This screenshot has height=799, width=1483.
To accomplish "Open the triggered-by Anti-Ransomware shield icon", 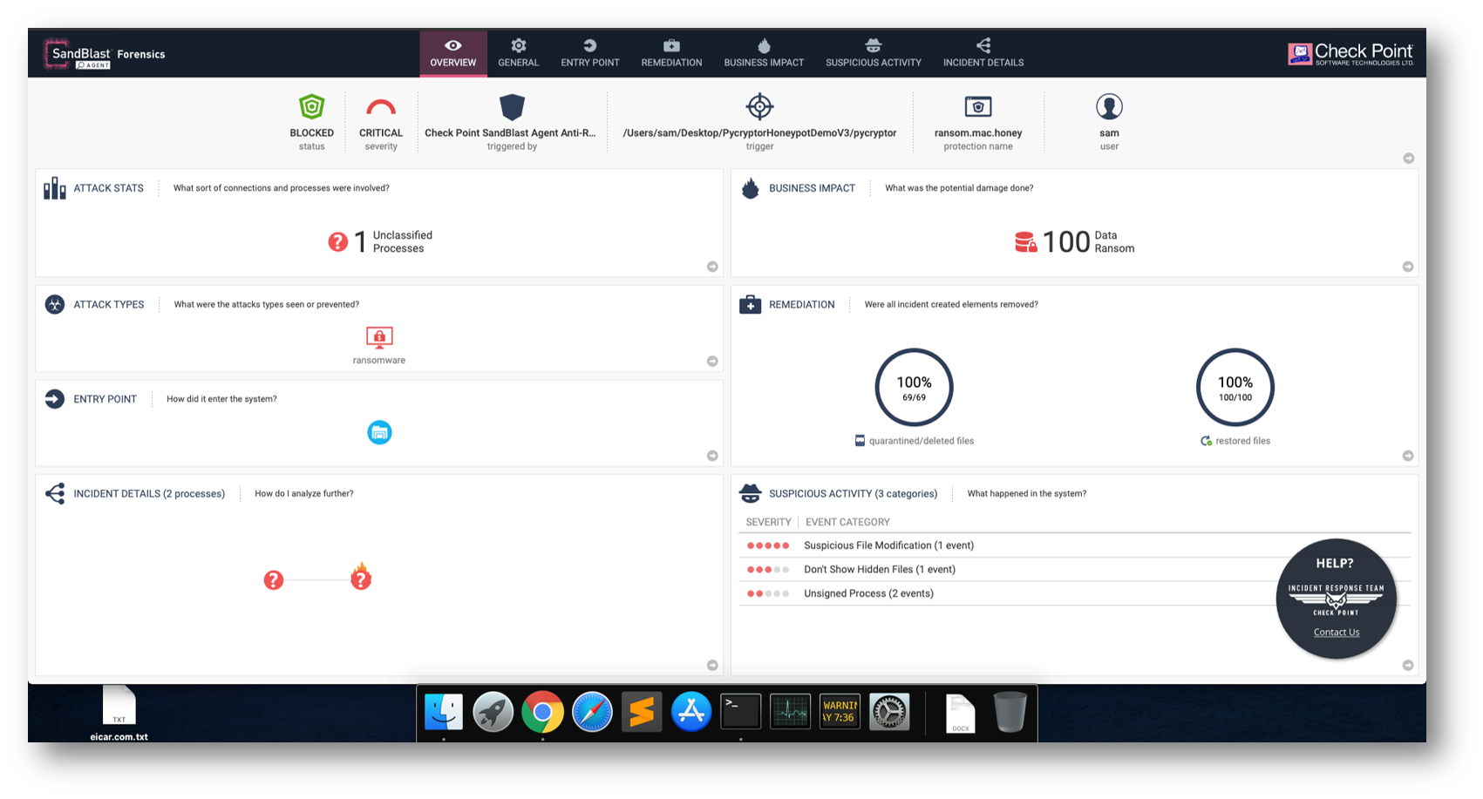I will click(512, 108).
